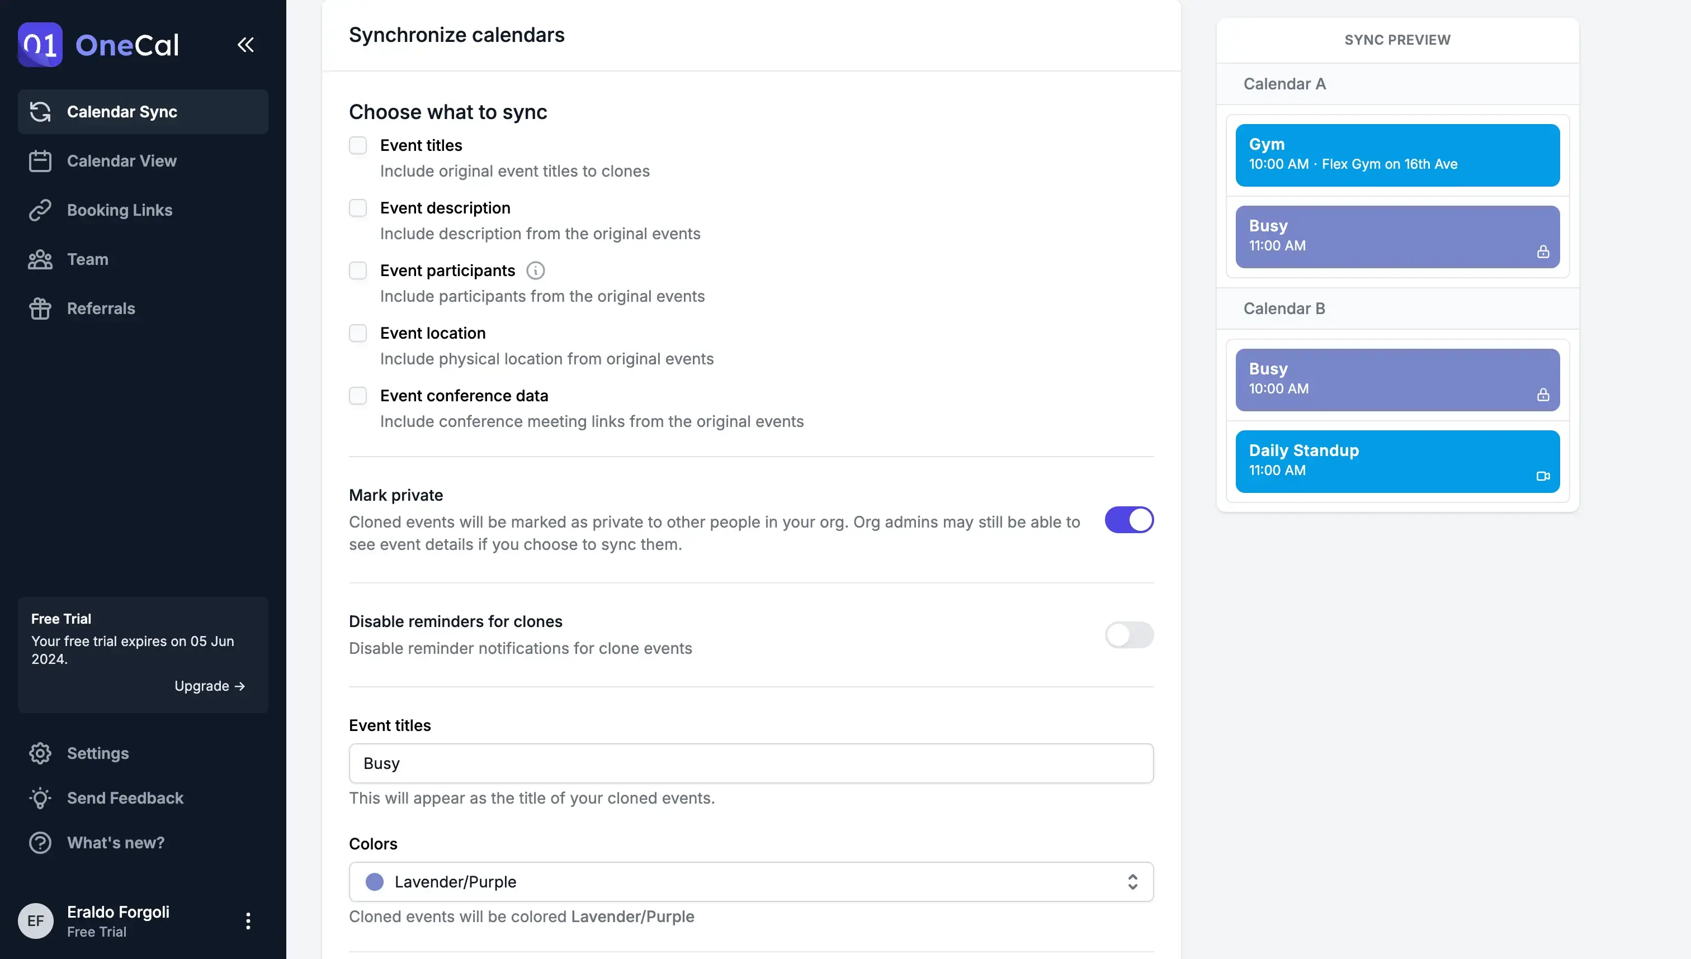Screen dimensions: 1691x959
Task: Select the Event titles input field
Action: [x=752, y=763]
